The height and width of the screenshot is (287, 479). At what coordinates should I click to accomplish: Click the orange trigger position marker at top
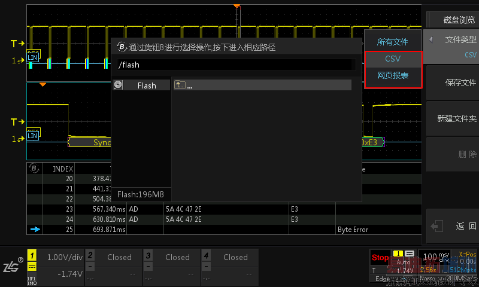point(237,6)
